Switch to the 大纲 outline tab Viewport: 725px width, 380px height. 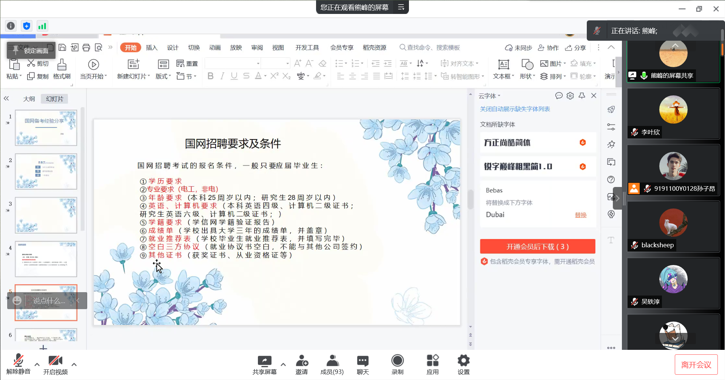[29, 99]
